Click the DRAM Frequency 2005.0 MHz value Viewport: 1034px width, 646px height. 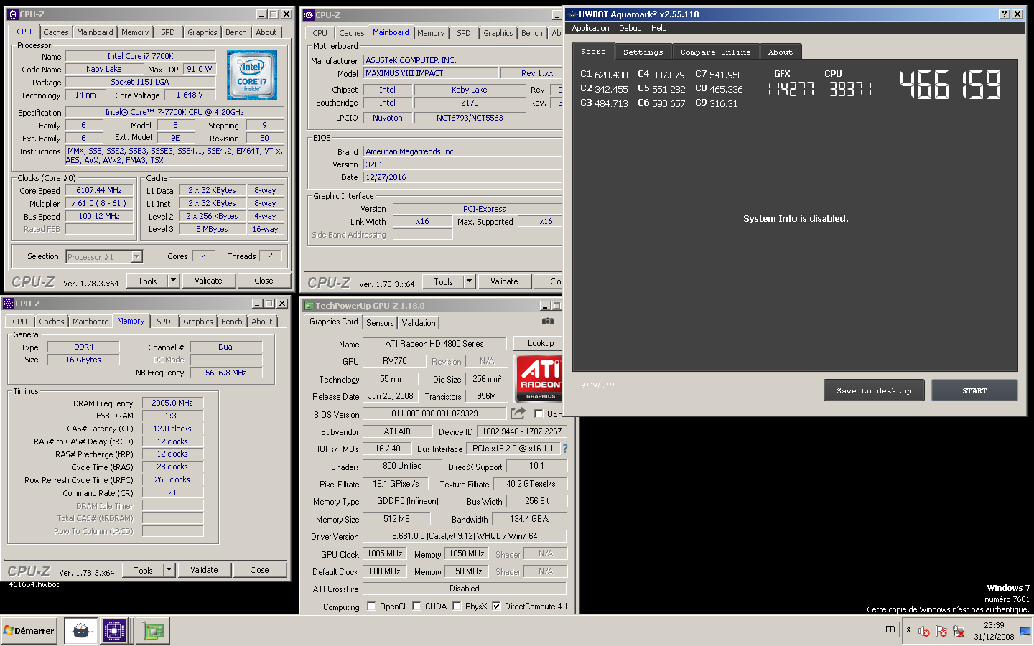click(x=172, y=403)
